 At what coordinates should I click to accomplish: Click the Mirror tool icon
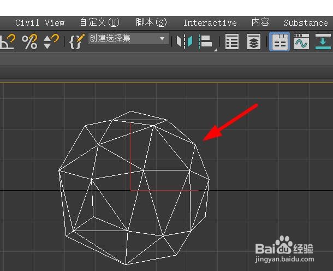click(x=185, y=42)
